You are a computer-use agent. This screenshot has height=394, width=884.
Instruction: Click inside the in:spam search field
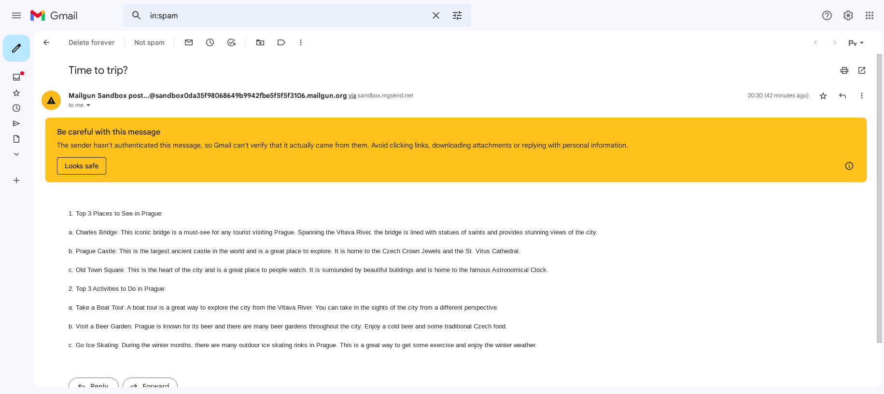click(285, 15)
